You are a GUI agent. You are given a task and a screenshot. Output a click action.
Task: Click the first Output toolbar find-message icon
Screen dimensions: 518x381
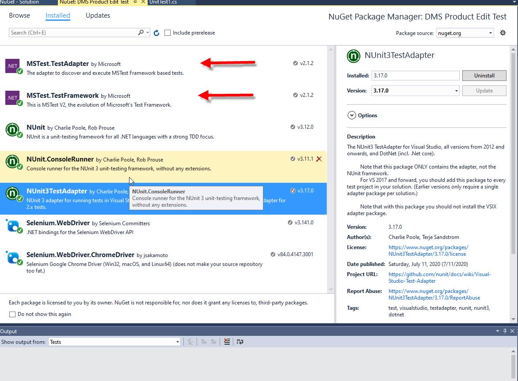click(190, 342)
